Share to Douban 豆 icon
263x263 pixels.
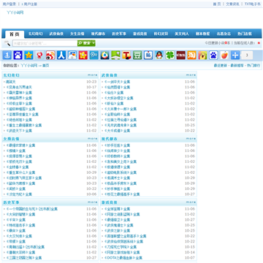[x=137, y=56]
